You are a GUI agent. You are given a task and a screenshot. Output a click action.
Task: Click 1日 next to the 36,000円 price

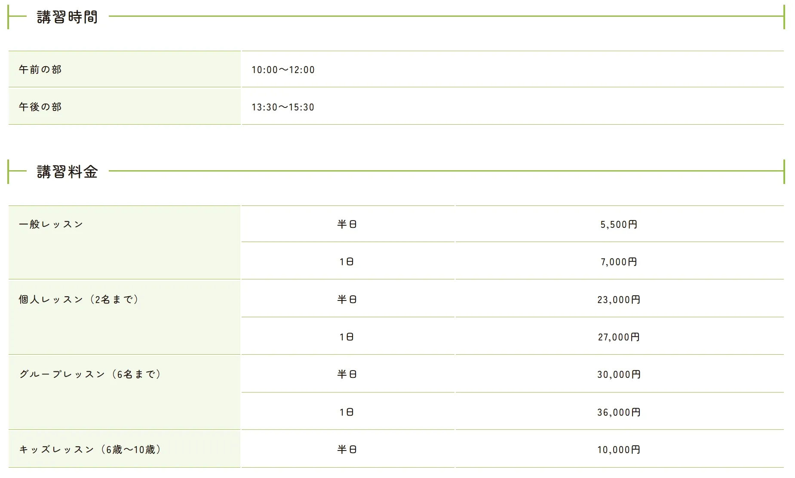click(x=347, y=412)
